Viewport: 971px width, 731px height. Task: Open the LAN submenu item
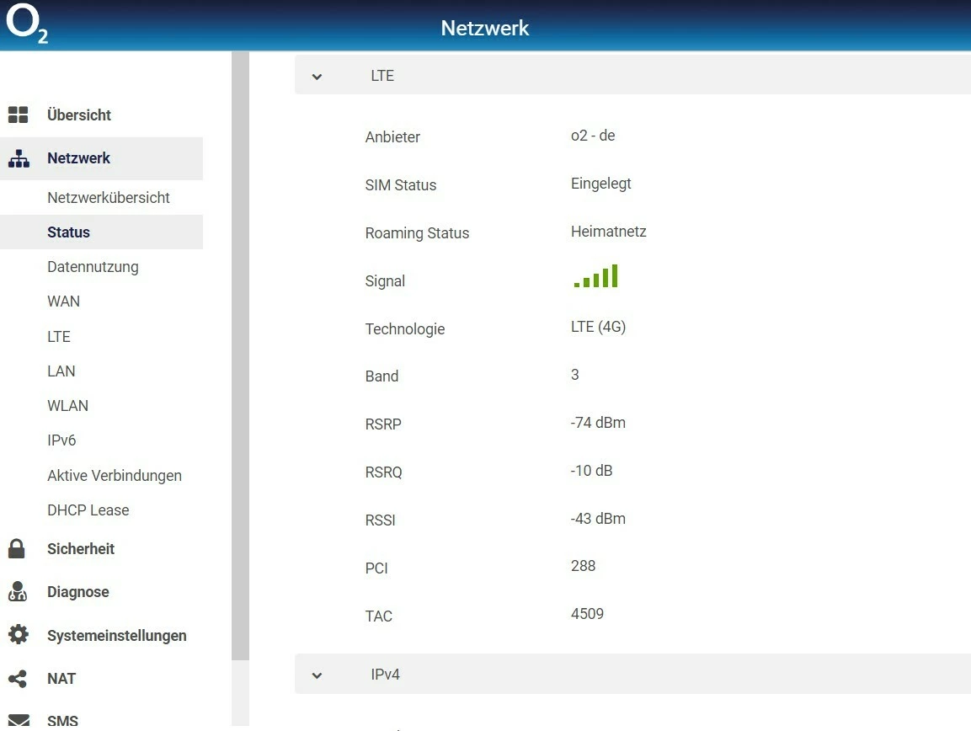coord(61,371)
